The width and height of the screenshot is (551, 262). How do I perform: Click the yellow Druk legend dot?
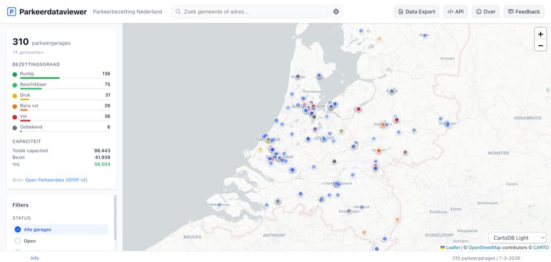15,96
